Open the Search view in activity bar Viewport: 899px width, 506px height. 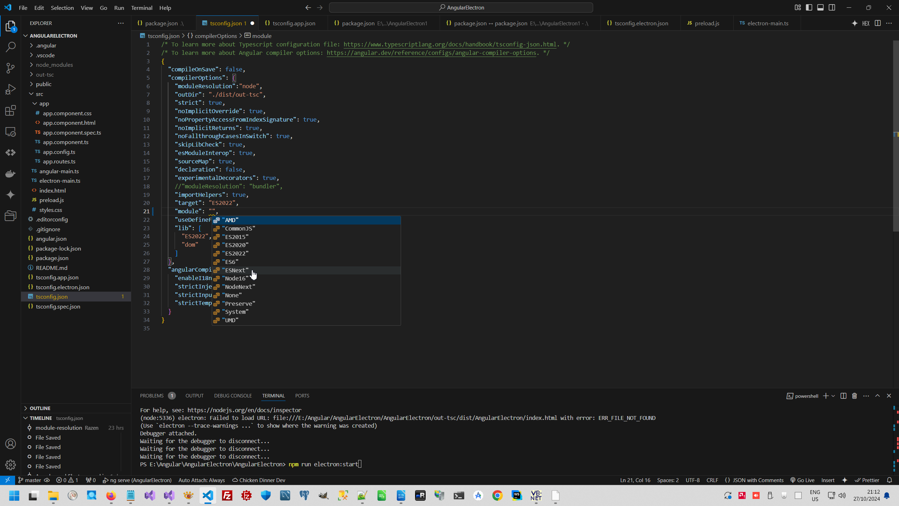point(11,47)
